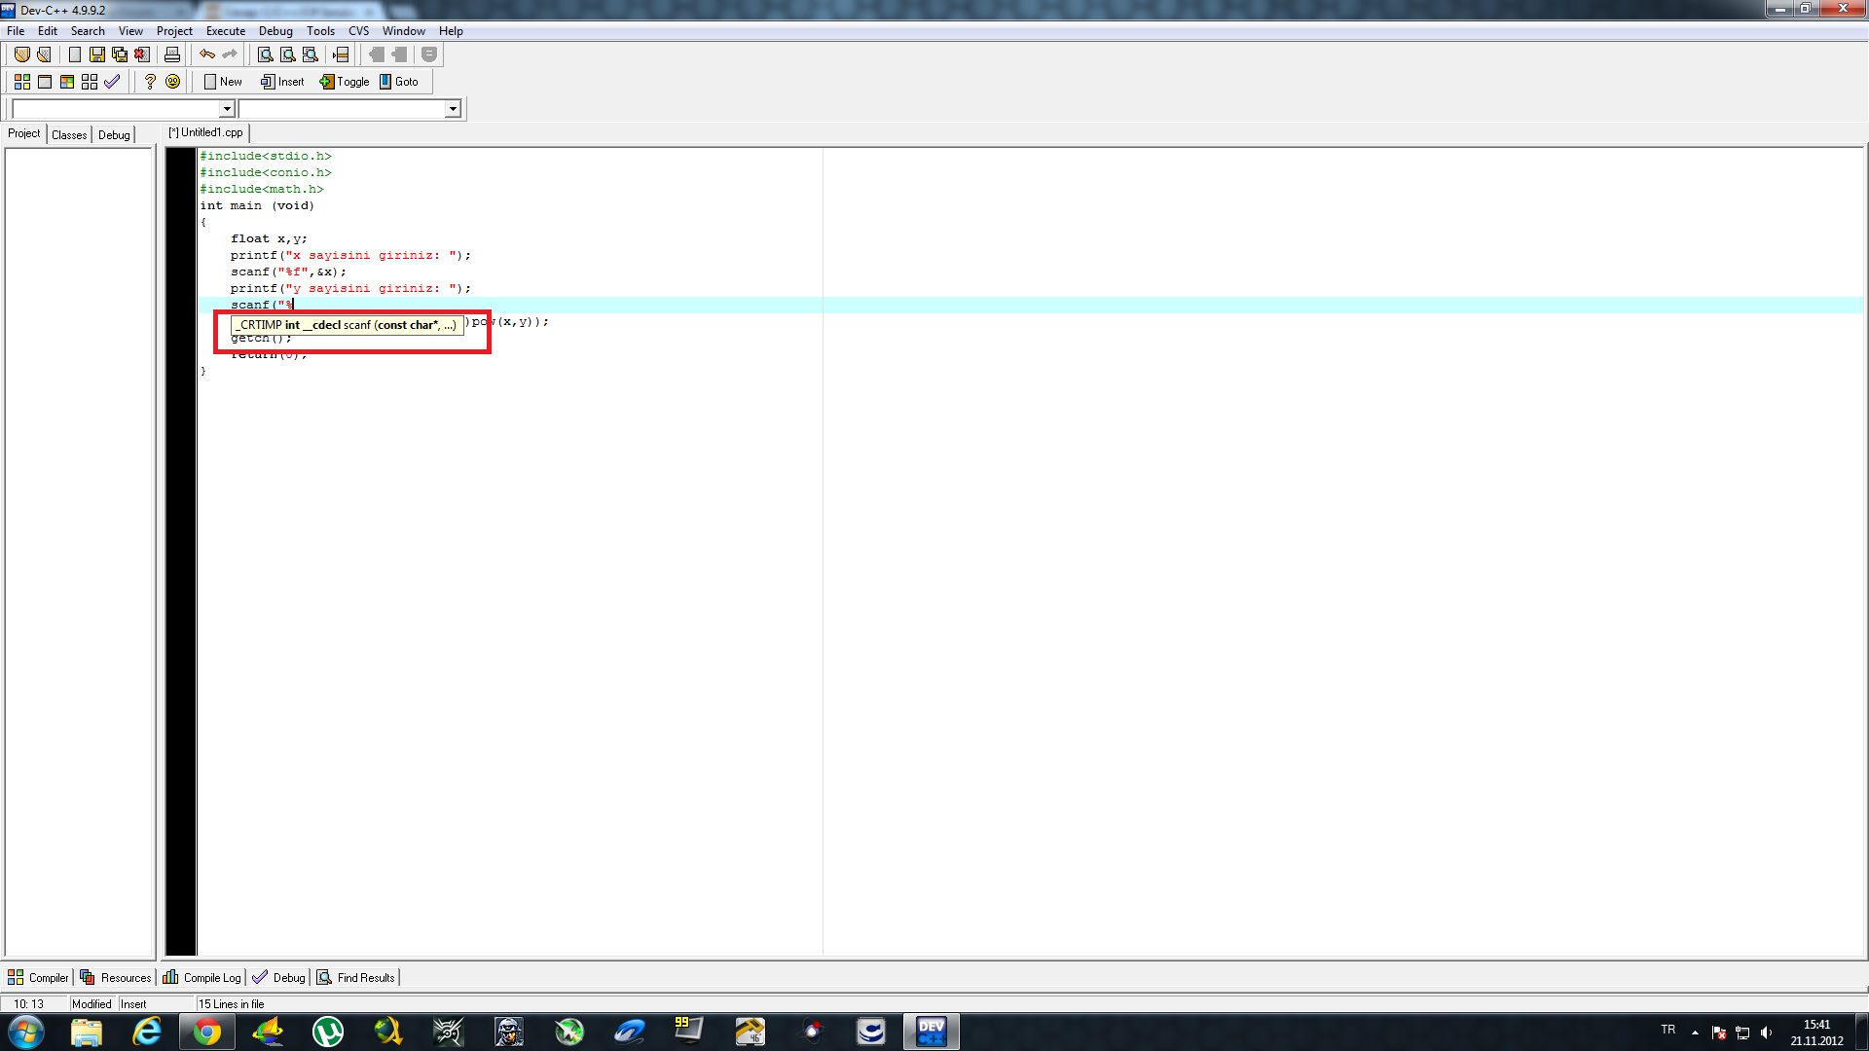Open the Replace magnifier icon
Screen dimensions: 1869x1051
287,54
